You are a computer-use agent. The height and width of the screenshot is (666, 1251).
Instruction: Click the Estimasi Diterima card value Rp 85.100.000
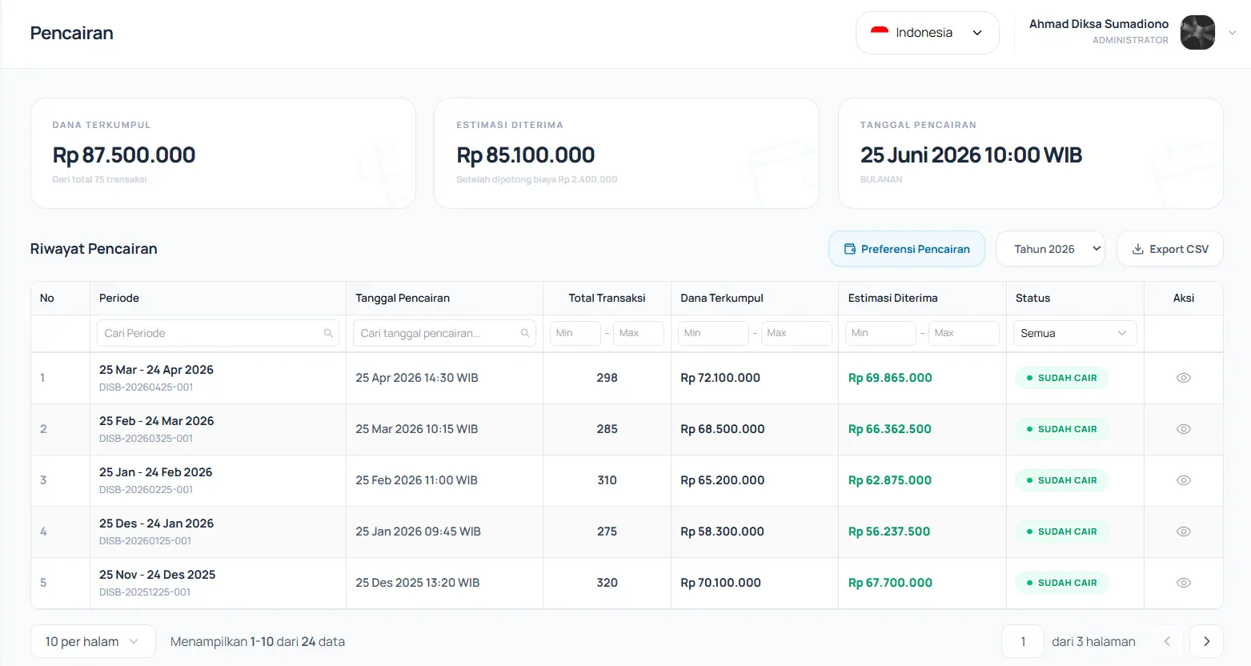tap(526, 155)
